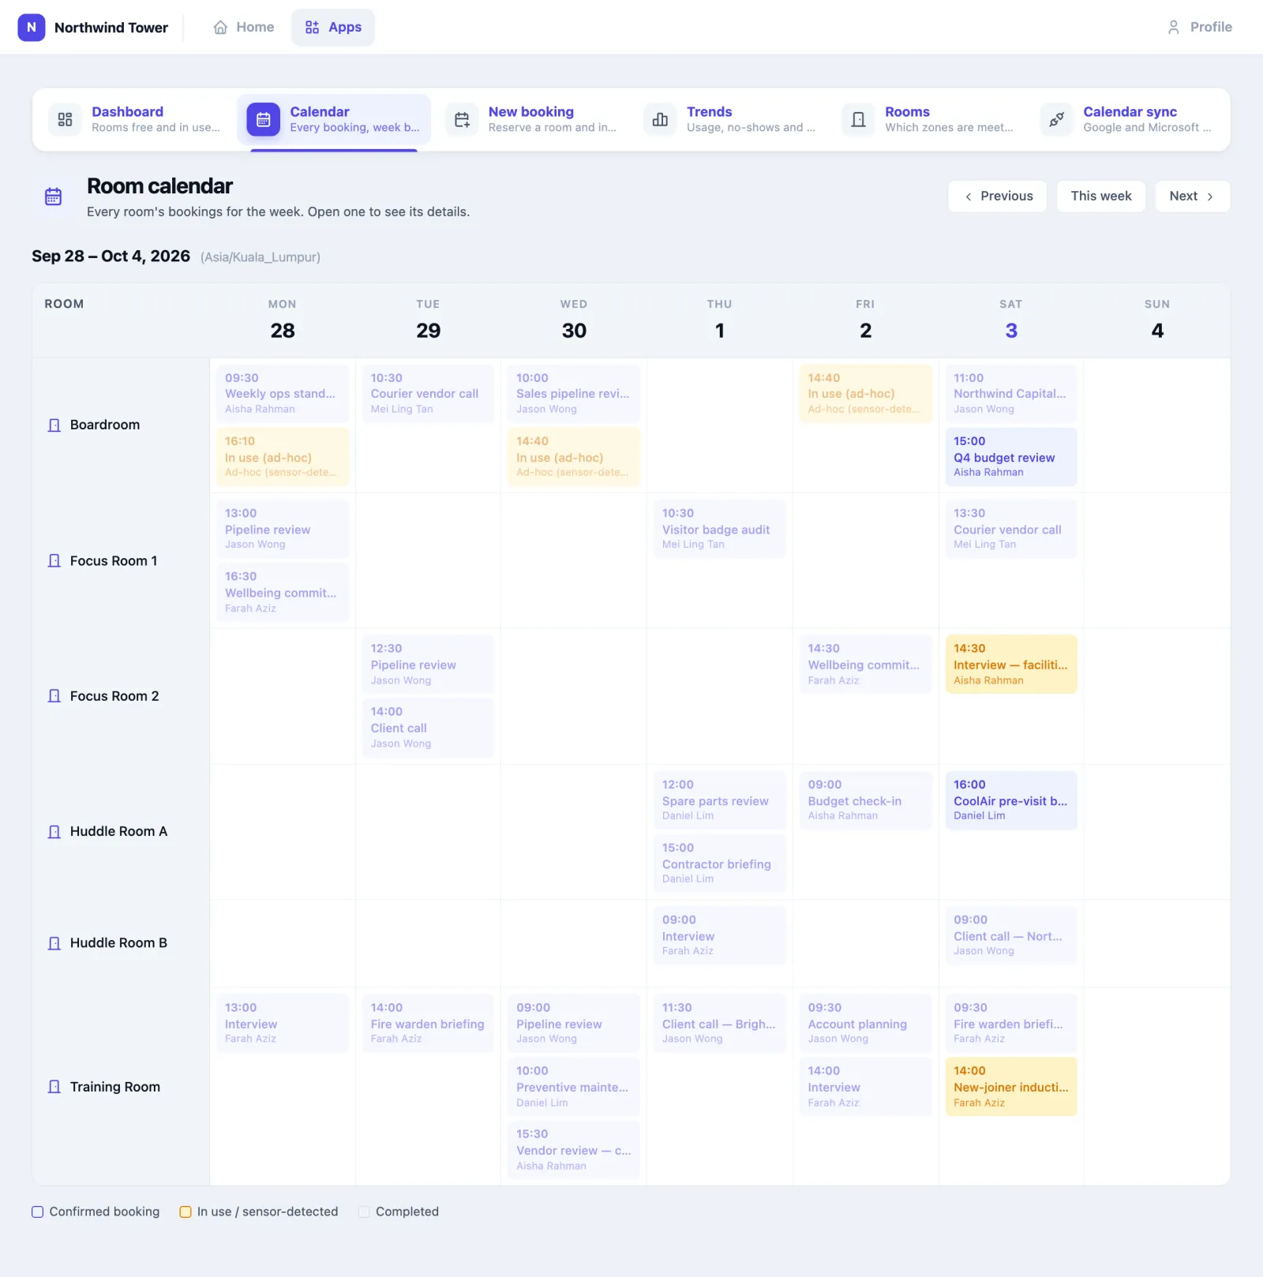The image size is (1263, 1277).
Task: Click the Rooms door icon
Action: [858, 119]
